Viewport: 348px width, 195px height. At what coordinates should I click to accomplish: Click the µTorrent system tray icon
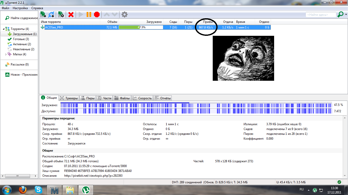coord(315,190)
